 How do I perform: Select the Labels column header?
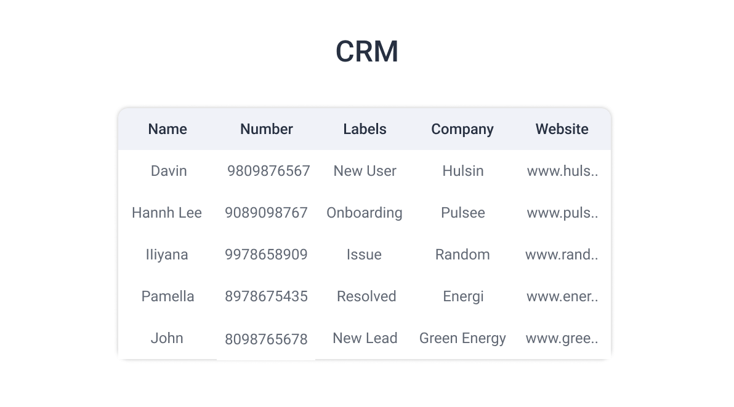(x=365, y=129)
